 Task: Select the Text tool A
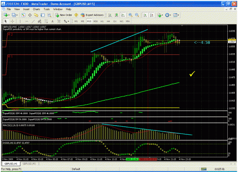53,21
